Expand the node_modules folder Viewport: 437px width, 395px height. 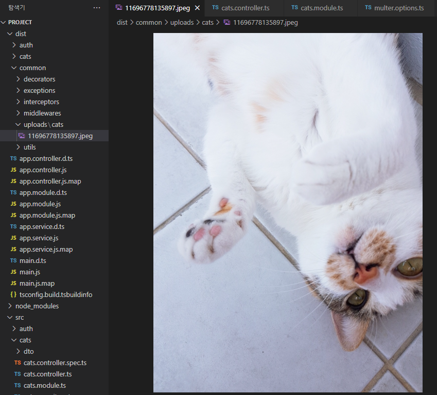pyautogui.click(x=10, y=306)
